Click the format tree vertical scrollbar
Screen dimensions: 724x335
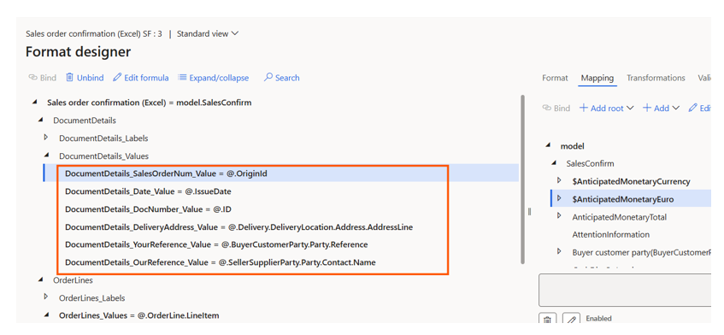coord(522,179)
